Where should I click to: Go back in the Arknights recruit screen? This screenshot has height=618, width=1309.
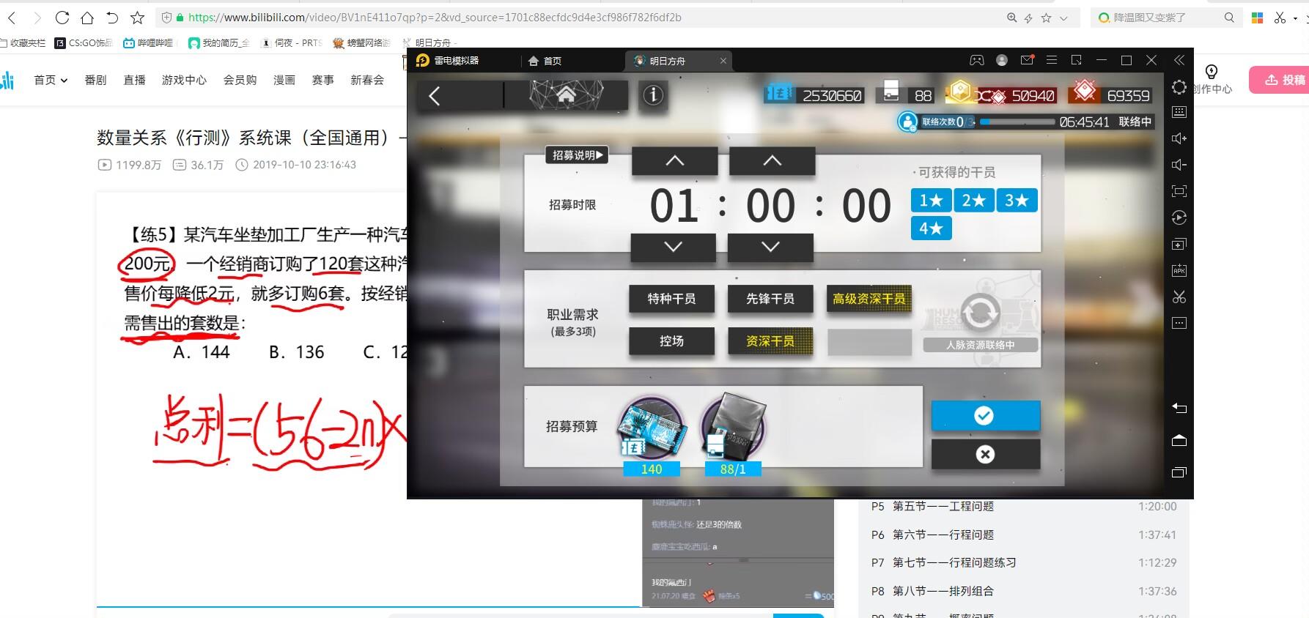pos(435,96)
